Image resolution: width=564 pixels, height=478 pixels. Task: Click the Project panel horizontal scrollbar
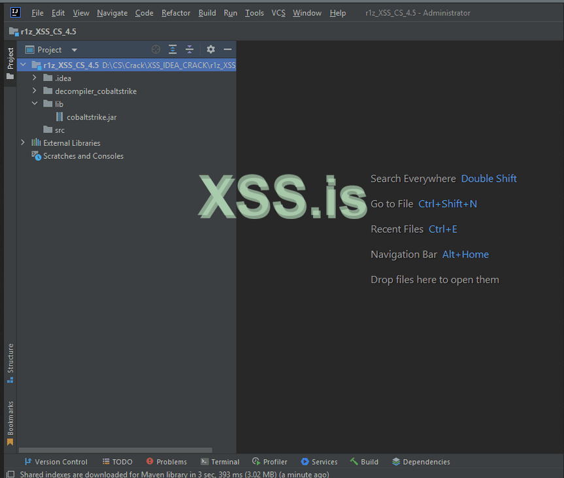[115, 450]
